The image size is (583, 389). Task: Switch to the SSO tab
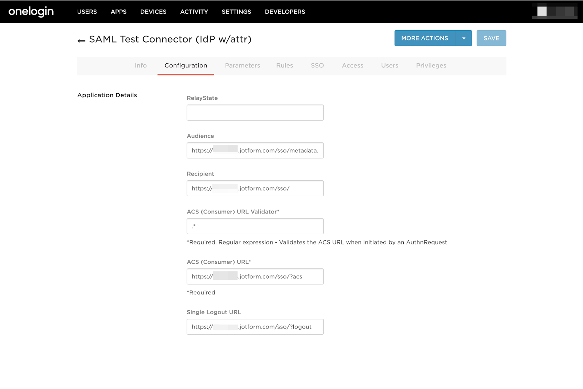pos(317,66)
